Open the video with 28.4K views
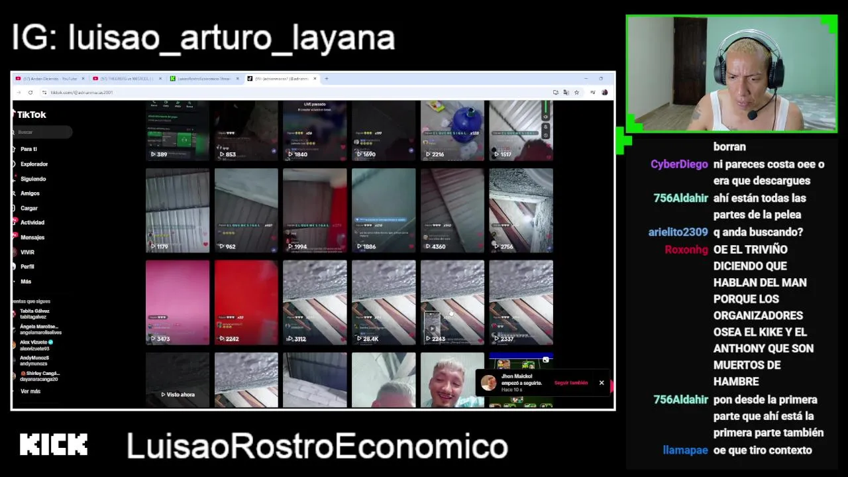The height and width of the screenshot is (477, 848). (384, 302)
